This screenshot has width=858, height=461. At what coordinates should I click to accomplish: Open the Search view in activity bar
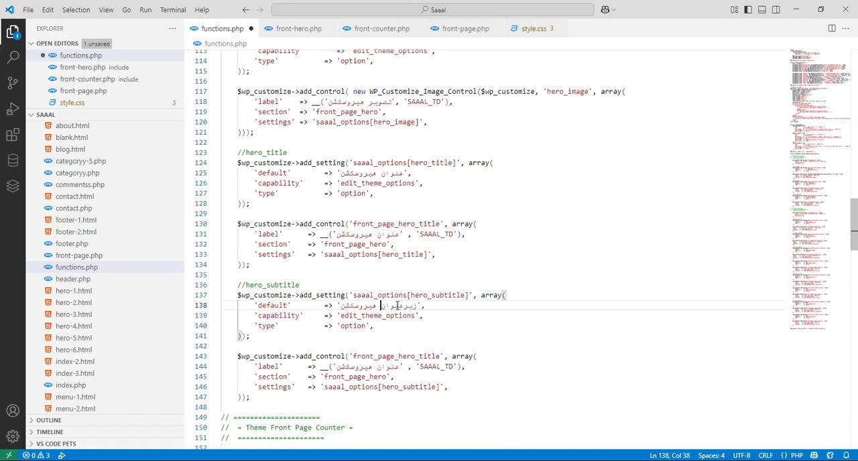coord(13,57)
